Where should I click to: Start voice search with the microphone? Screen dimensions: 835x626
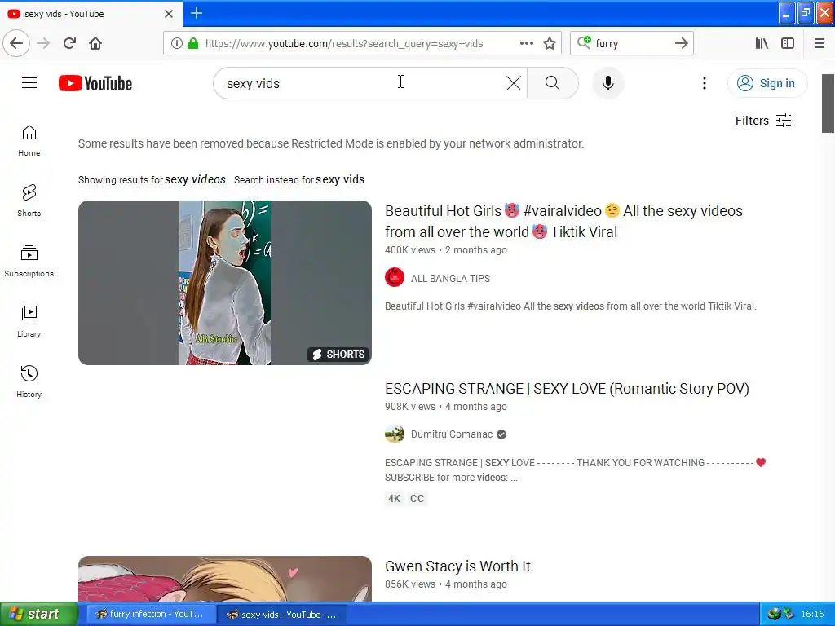tap(607, 83)
